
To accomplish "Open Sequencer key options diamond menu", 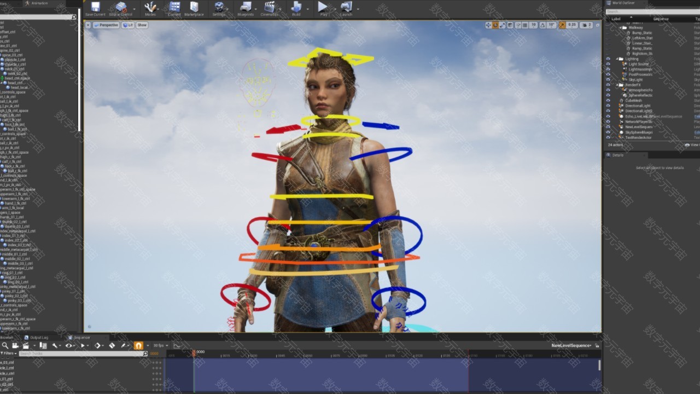I will coord(98,345).
